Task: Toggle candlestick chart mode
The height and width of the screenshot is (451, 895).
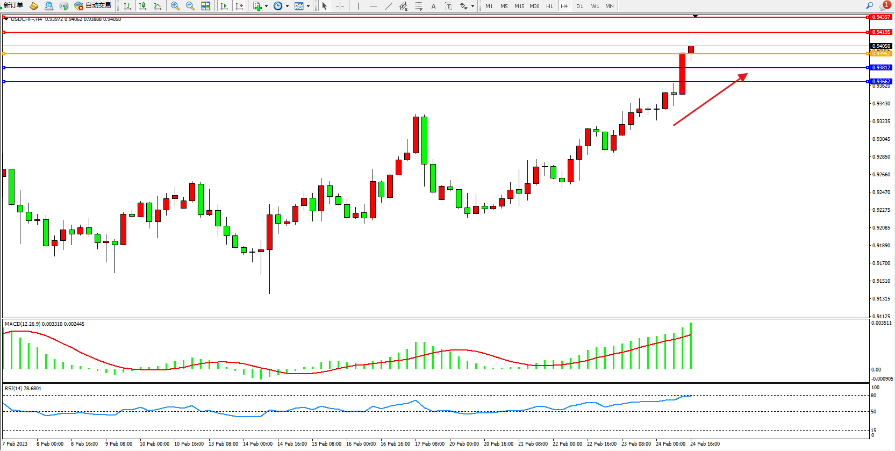Action: pyautogui.click(x=142, y=6)
